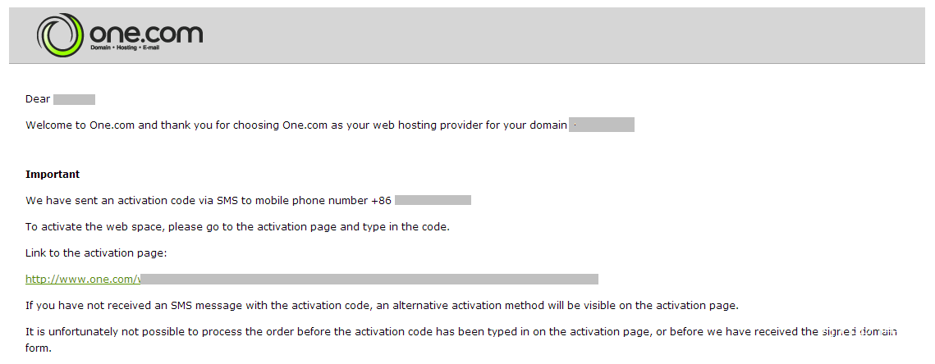The width and height of the screenshot is (935, 364).
Task: Open the http://www.one.com activation page link
Action: [83, 279]
